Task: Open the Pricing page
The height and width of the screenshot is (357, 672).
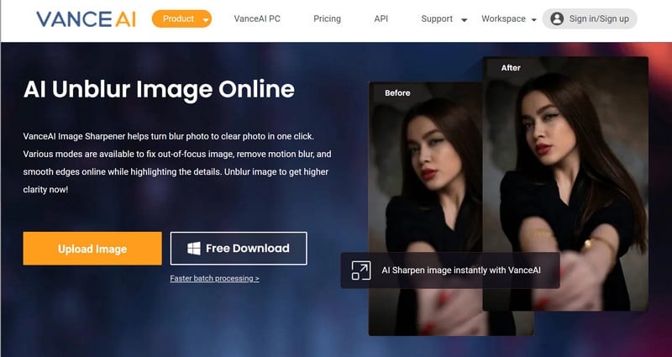Action: pos(327,18)
